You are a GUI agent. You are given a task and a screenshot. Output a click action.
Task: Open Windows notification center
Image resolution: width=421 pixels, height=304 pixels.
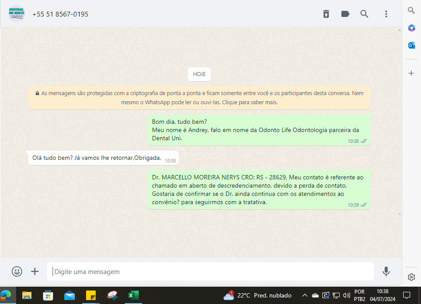pyautogui.click(x=407, y=295)
